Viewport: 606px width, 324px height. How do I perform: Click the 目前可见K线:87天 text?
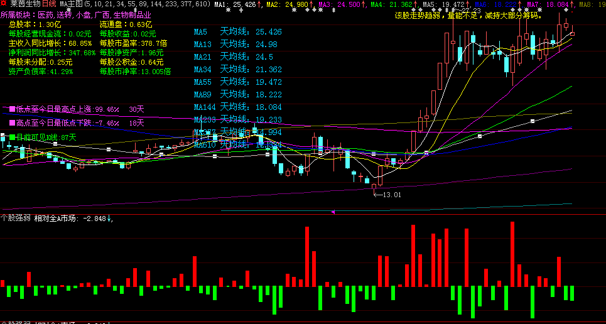pyautogui.click(x=46, y=137)
